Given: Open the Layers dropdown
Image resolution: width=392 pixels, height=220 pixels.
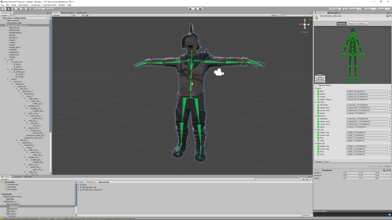Looking at the screenshot, I should [x=370, y=9].
